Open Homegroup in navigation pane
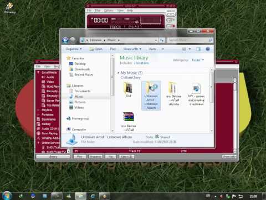 78,118
